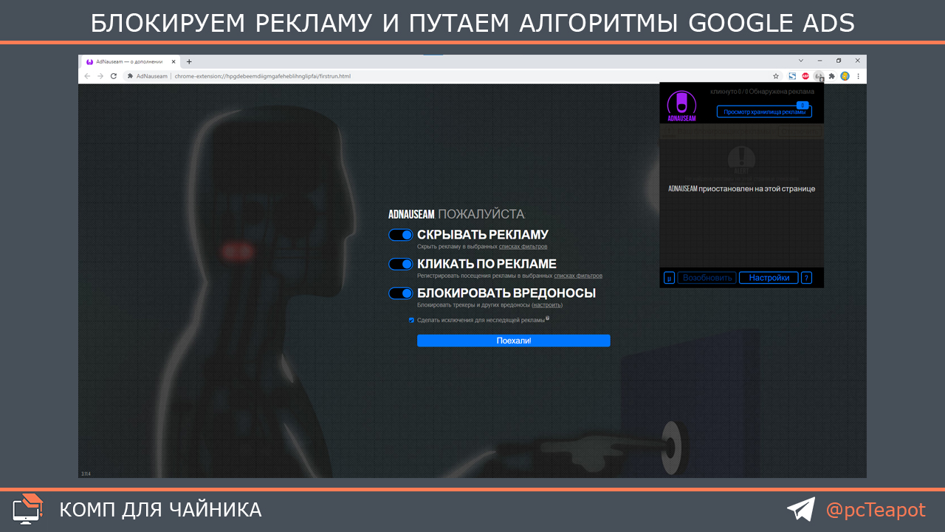Click the Telegram paper plane icon
945x532 pixels.
[x=801, y=509]
